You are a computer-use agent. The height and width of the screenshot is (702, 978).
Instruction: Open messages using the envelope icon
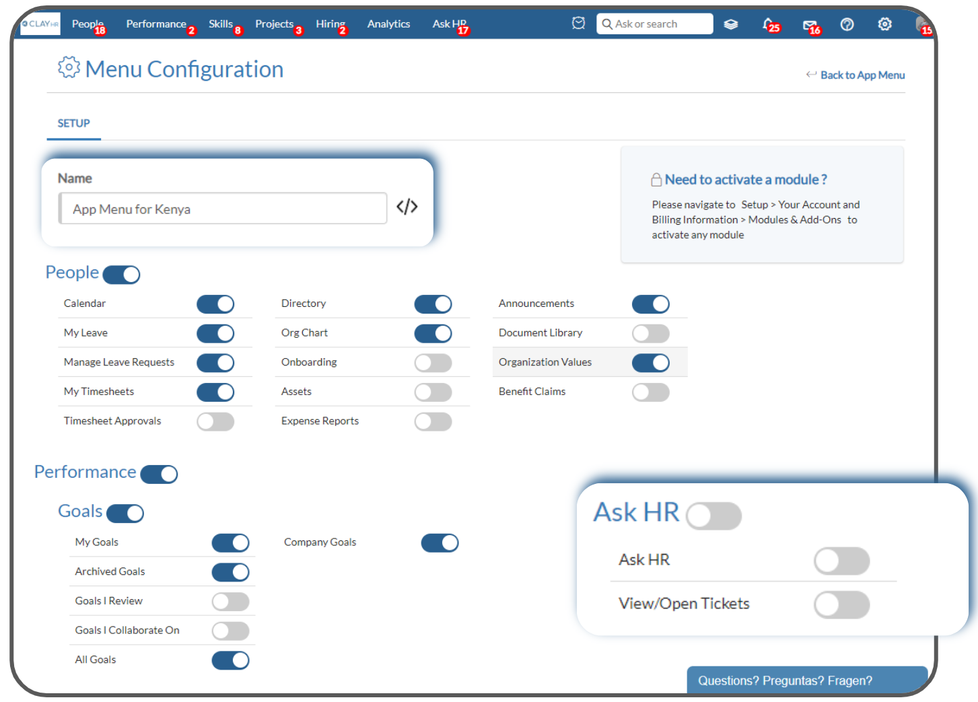pos(810,24)
